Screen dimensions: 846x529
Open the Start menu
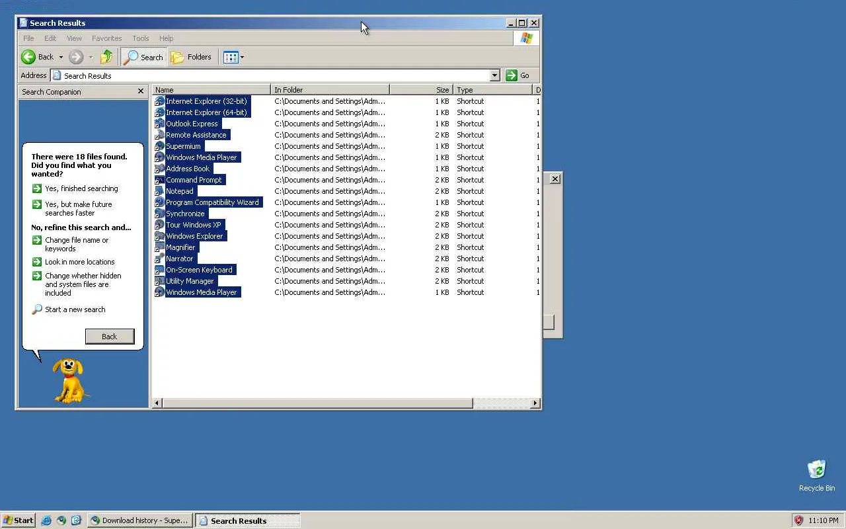point(18,520)
